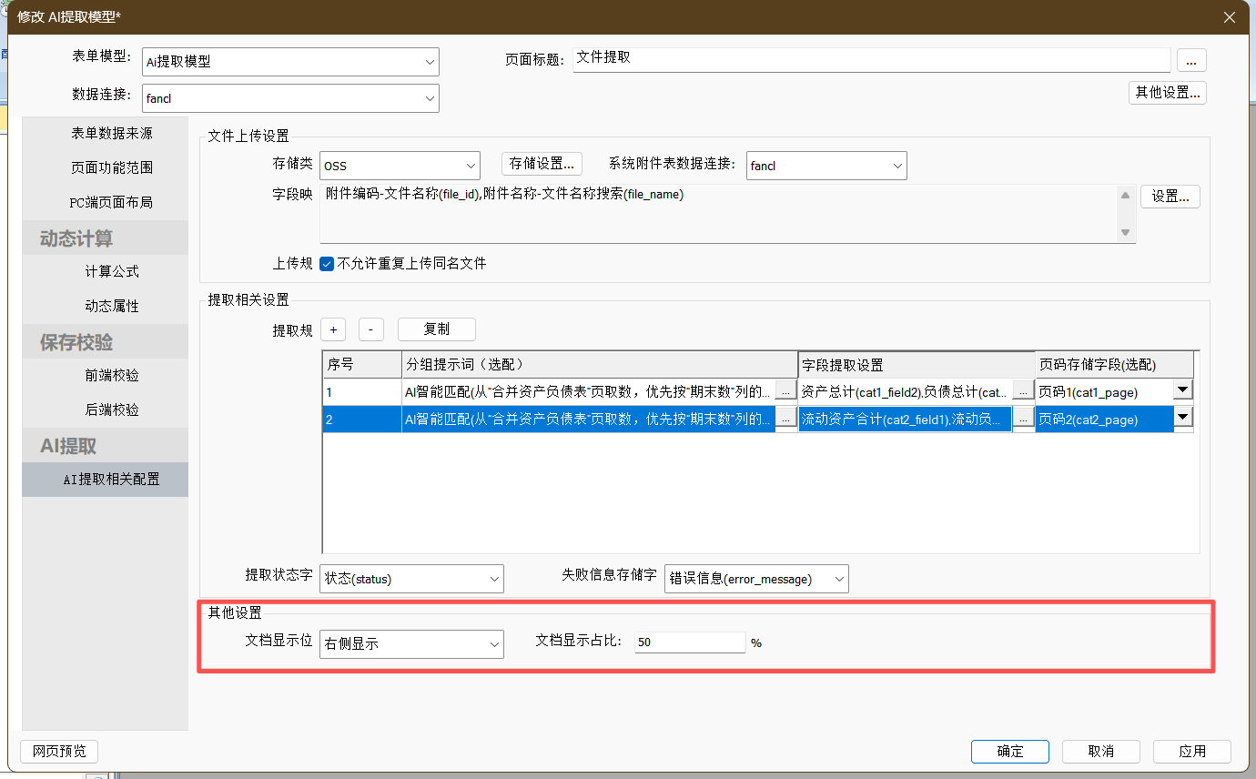The height and width of the screenshot is (779, 1256).
Task: Uncheck 不允许重复上传同名文件 checkbox
Action: (x=328, y=264)
